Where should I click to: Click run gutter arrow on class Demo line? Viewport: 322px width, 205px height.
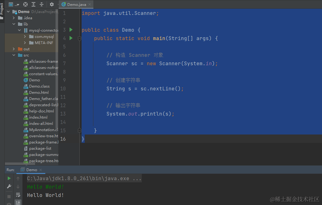(x=71, y=30)
